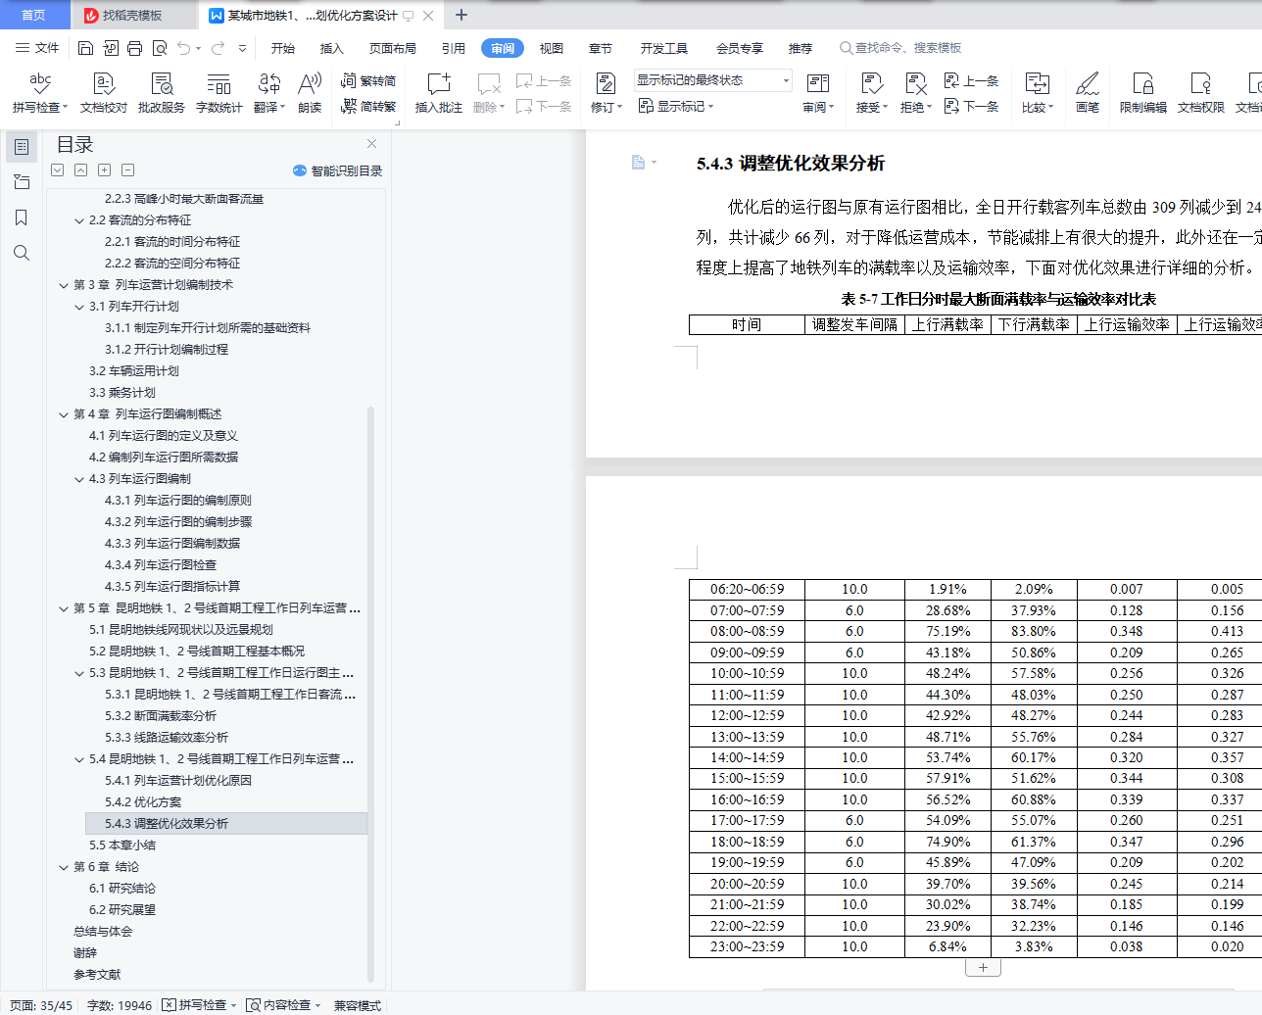Open the bookmark panel in sidebar
Viewport: 1262px width, 1015px height.
coord(22,217)
